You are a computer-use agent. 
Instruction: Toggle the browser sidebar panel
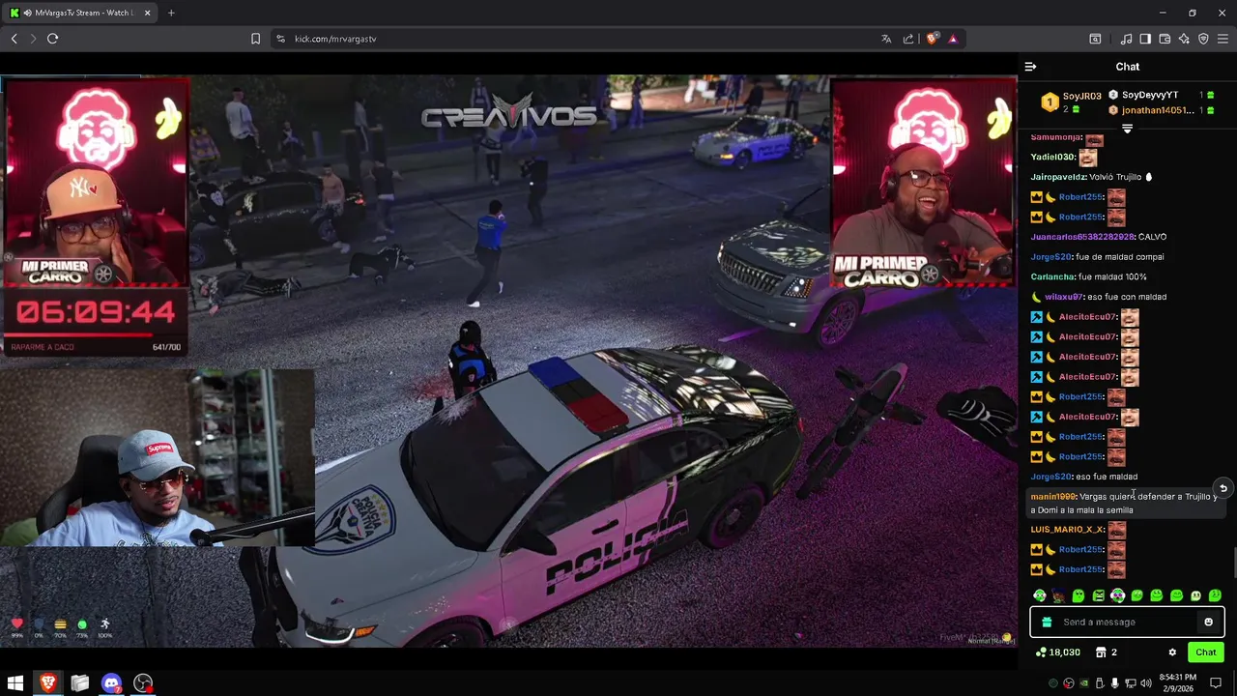point(1145,39)
